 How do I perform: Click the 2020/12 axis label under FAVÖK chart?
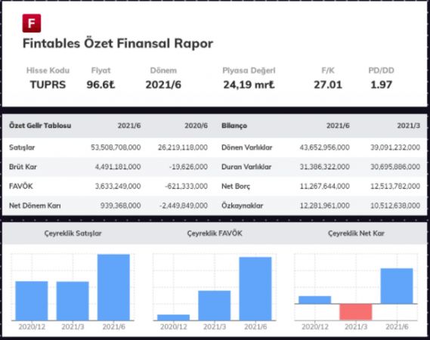174,327
